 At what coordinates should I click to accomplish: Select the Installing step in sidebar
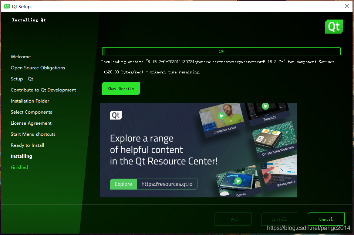pyautogui.click(x=21, y=156)
